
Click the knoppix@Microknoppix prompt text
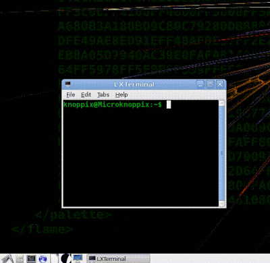tap(113, 105)
